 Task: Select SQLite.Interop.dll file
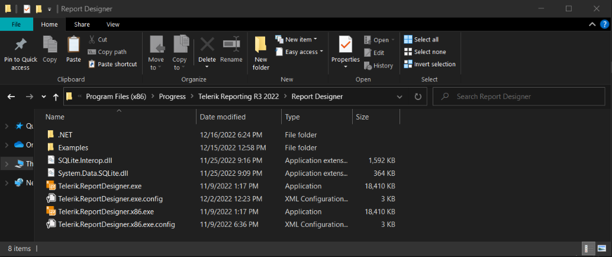(221, 160)
